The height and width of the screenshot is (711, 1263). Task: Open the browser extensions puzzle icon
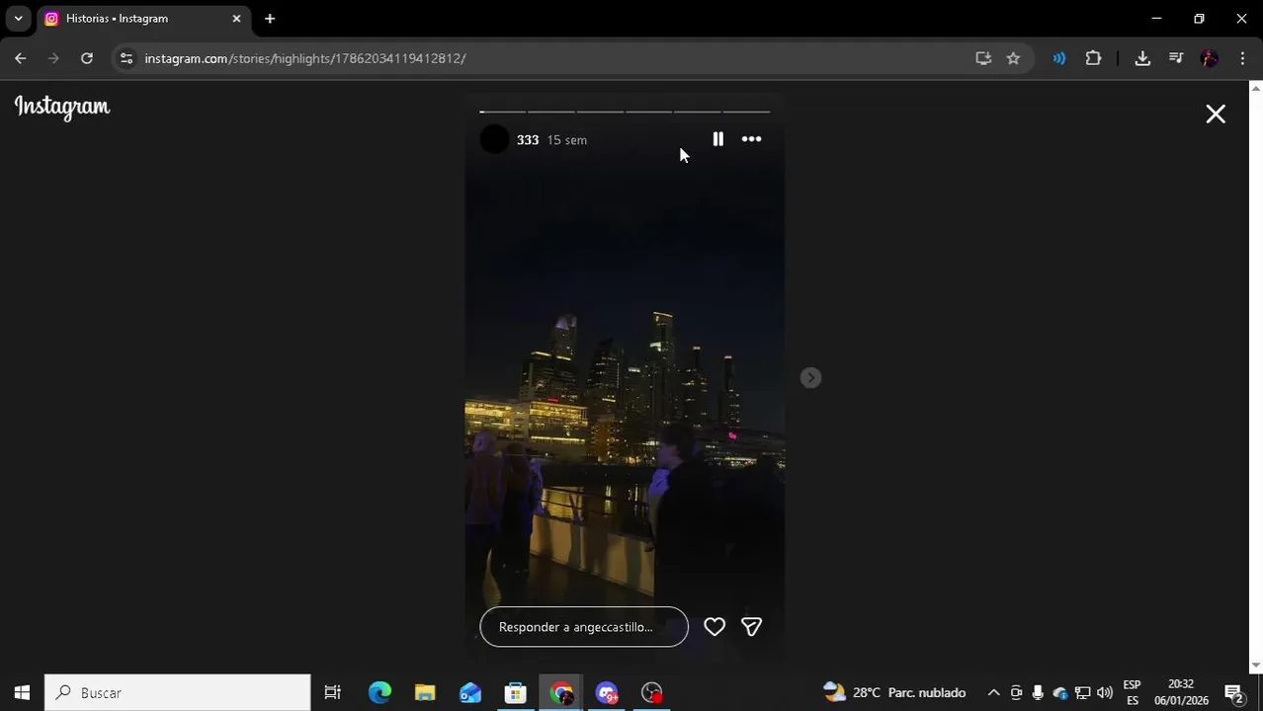pos(1093,58)
